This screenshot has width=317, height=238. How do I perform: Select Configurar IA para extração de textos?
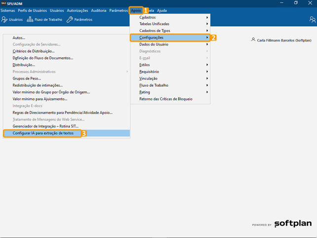[x=42, y=133]
